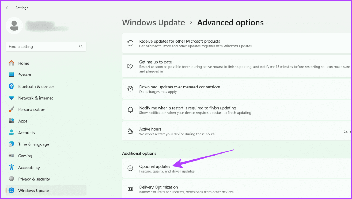Click the Network & internet wifi icon
352x199 pixels.
coord(11,98)
